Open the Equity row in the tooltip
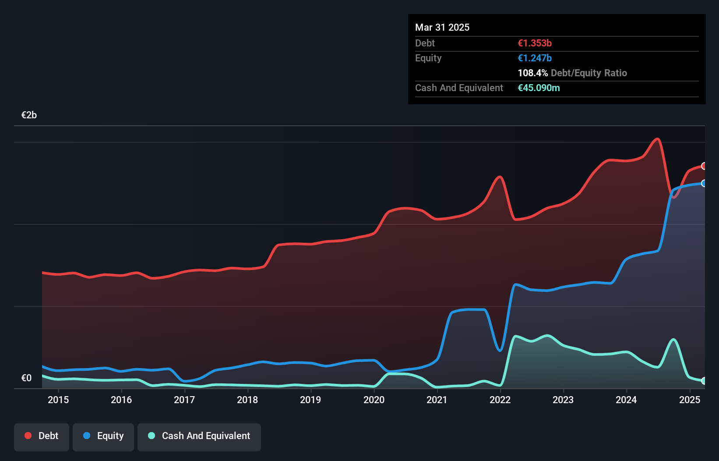 click(428, 58)
